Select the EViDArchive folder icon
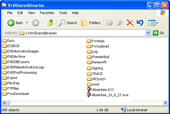The width and height of the screenshot is (170, 114). pos(4,56)
